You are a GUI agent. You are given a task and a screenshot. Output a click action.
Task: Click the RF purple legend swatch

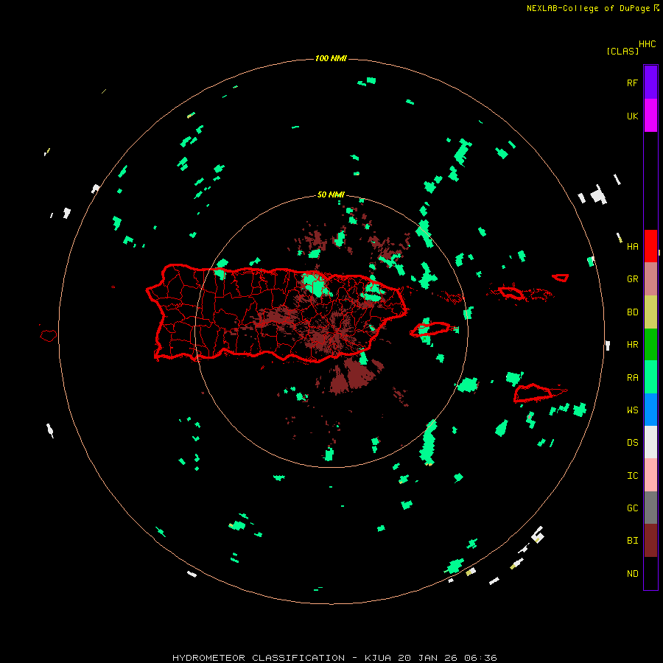(650, 82)
